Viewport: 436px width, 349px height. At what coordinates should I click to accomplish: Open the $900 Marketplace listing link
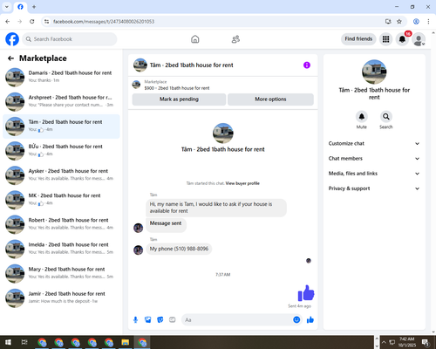click(177, 88)
